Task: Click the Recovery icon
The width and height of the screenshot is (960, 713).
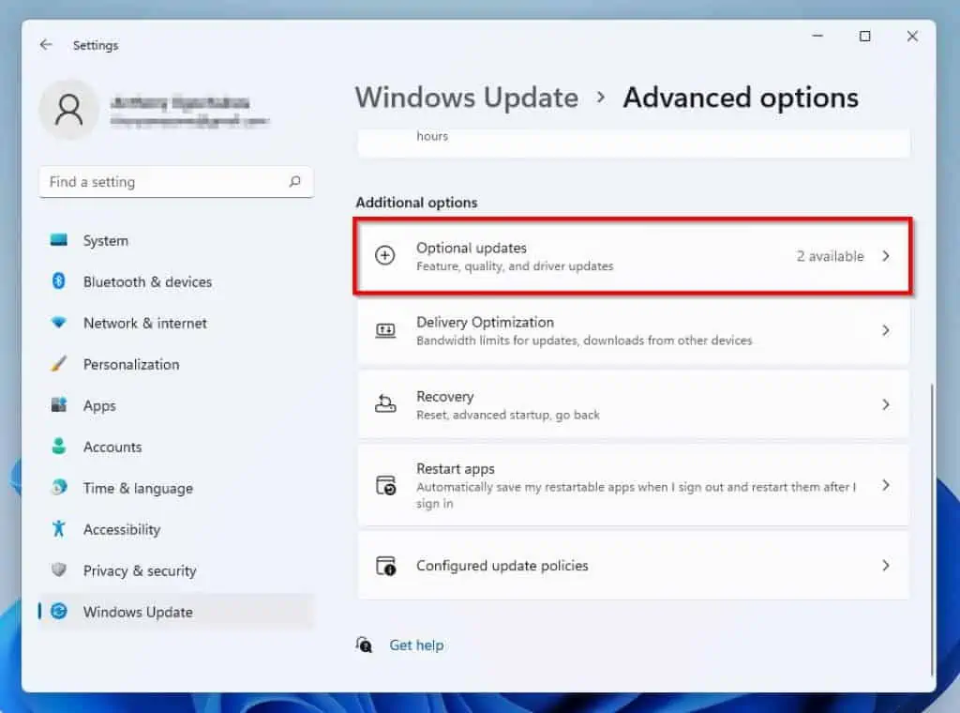Action: [385, 403]
